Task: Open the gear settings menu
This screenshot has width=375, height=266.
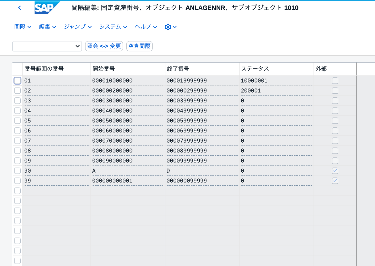Action: (x=171, y=27)
